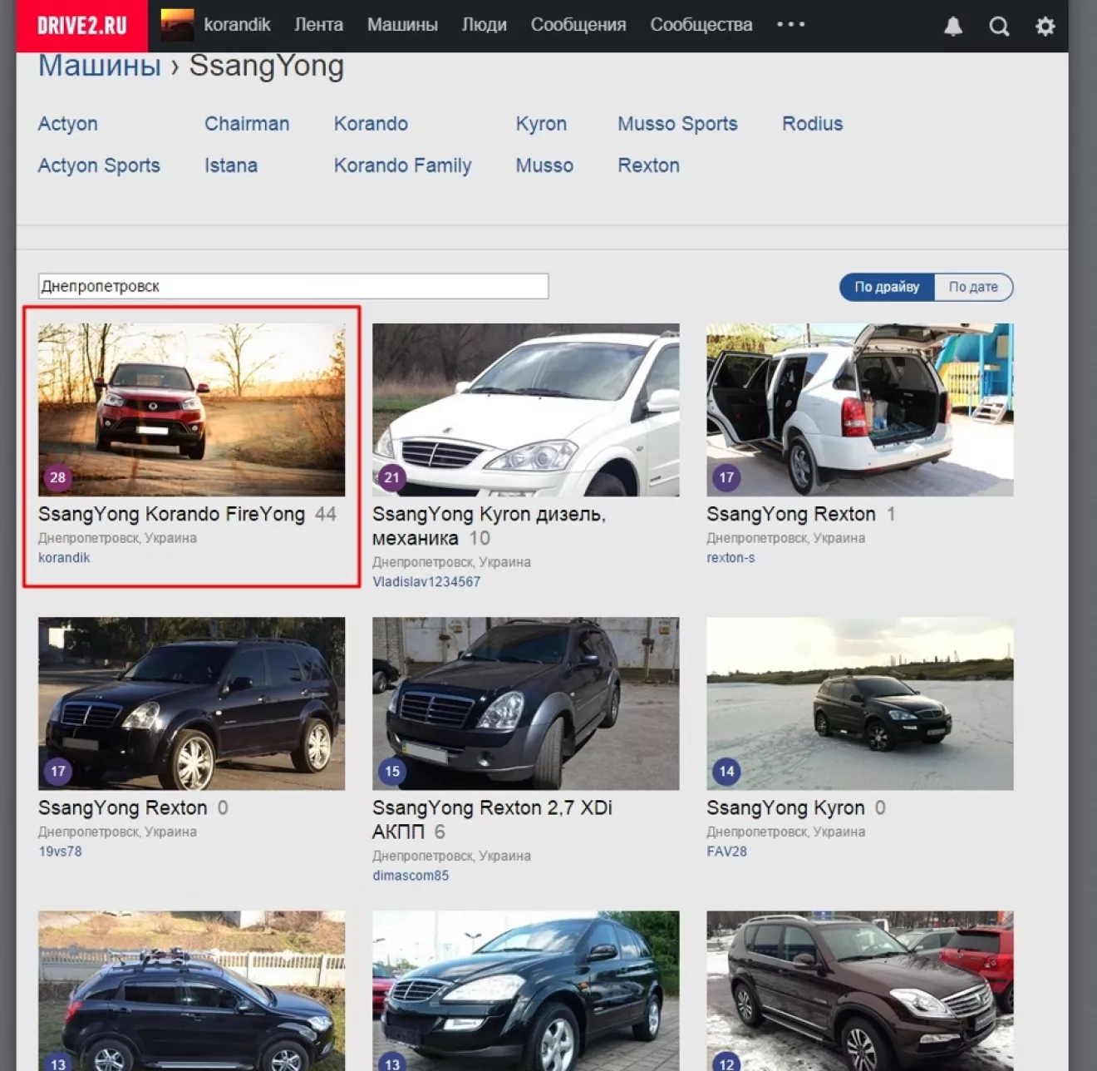
Task: Open the Korando model link
Action: coord(371,124)
